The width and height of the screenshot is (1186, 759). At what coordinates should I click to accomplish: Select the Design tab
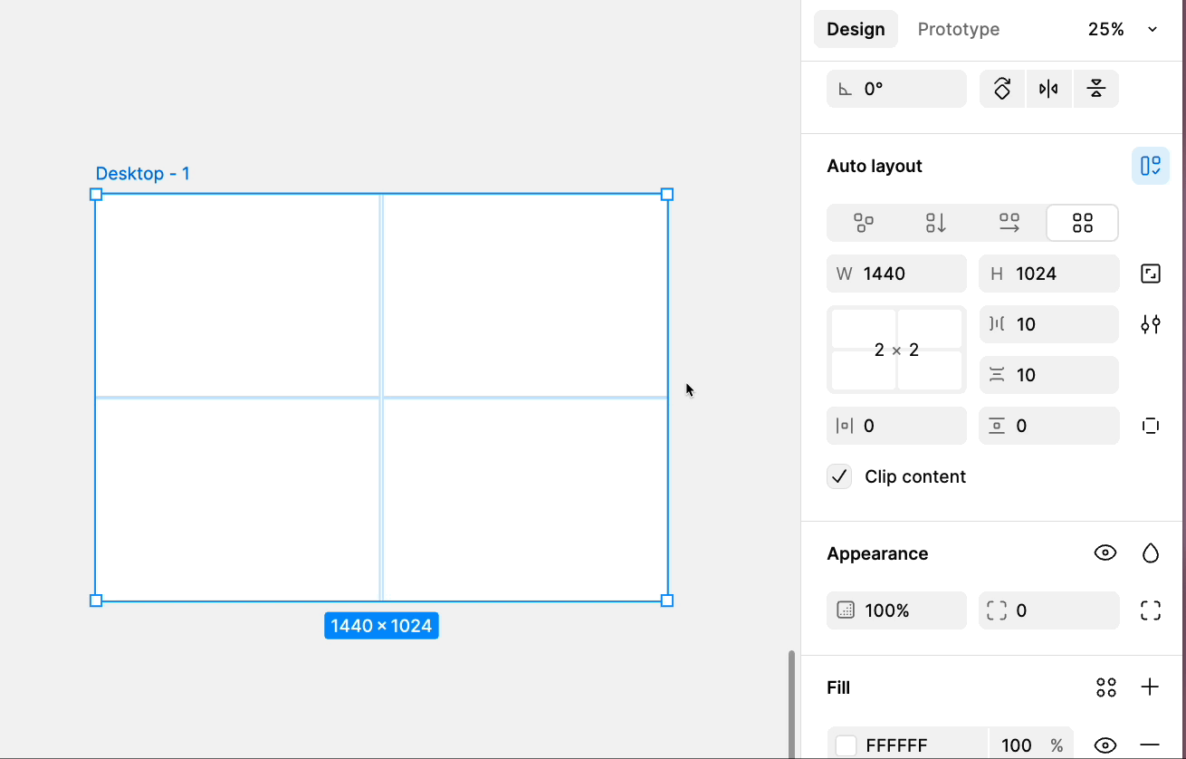[x=856, y=29]
